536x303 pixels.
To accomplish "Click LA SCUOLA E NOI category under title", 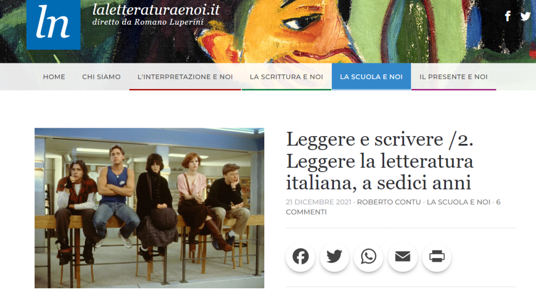I will tap(459, 202).
